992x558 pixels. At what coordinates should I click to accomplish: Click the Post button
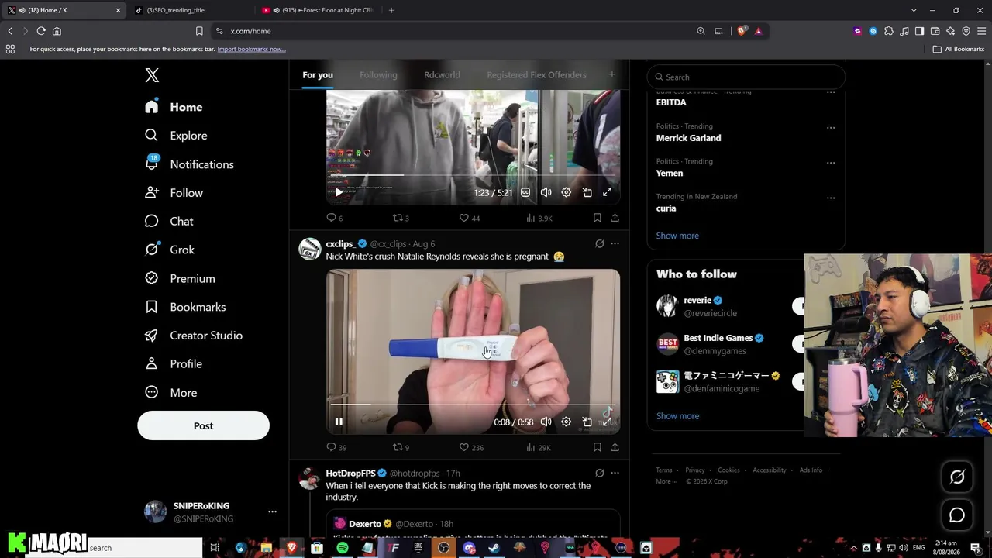click(x=203, y=426)
